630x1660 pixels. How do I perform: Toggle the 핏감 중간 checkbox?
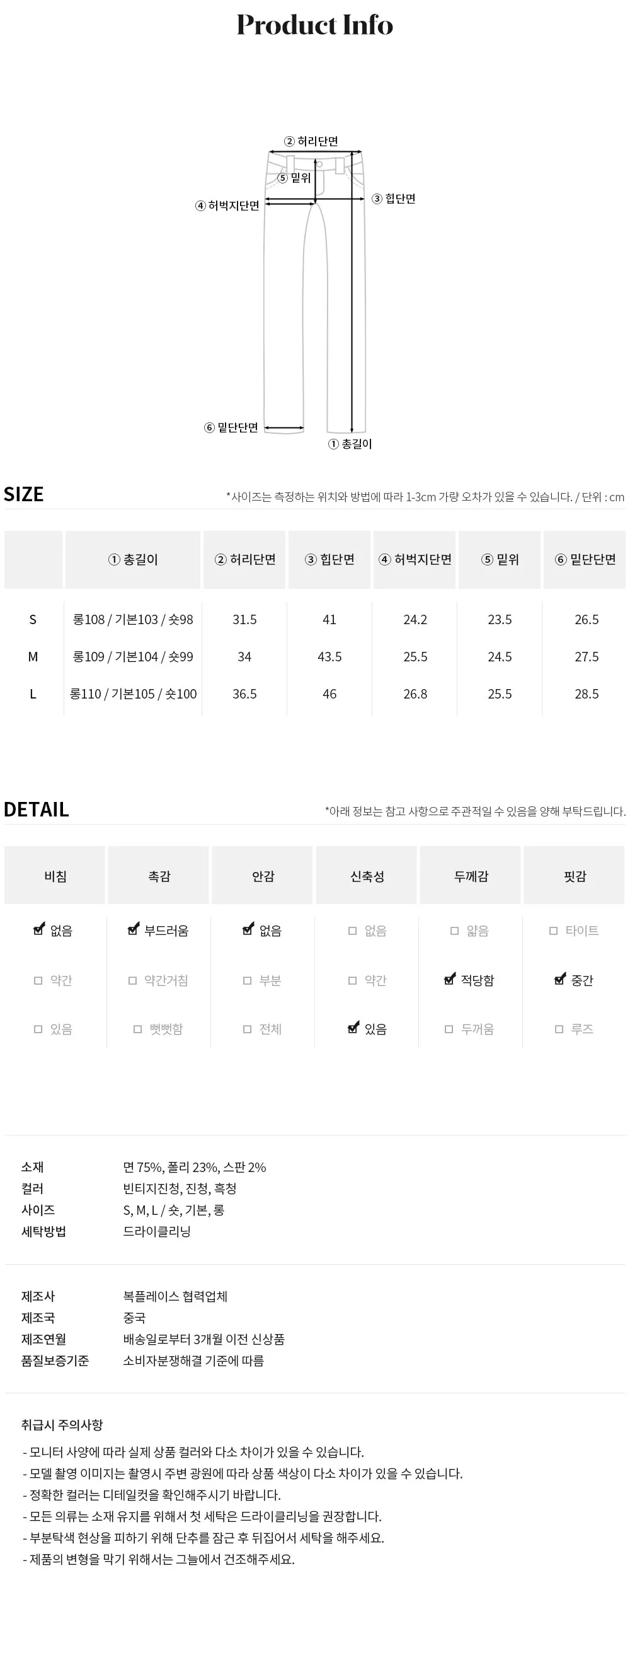[x=560, y=980]
